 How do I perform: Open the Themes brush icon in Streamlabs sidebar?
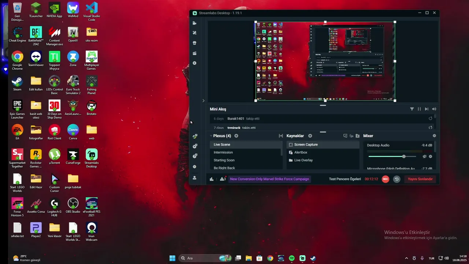click(195, 33)
